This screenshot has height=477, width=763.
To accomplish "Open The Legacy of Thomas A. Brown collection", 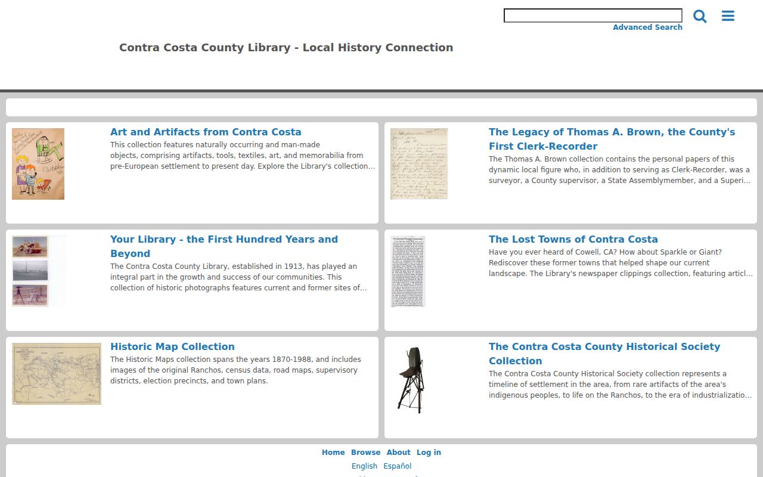I will point(612,140).
